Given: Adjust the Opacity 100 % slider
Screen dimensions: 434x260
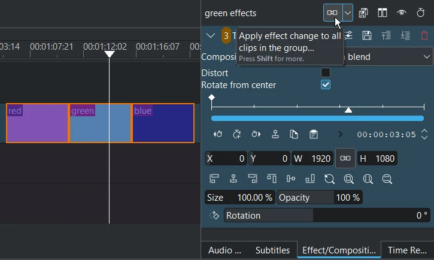Looking at the screenshot, I should tap(320, 198).
